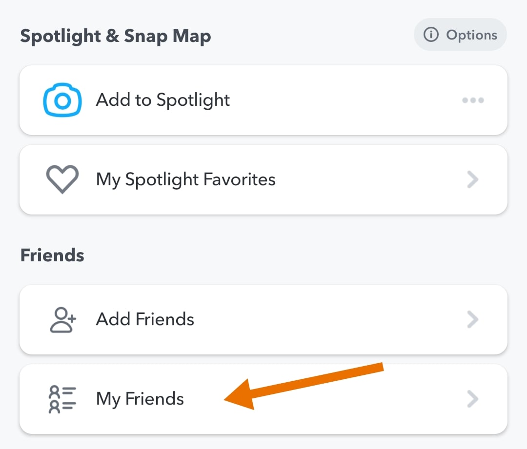Tap the info circle icon beside Options

coord(430,35)
